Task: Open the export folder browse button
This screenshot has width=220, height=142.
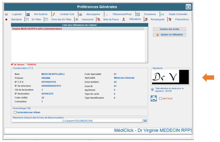Action: pos(145,121)
